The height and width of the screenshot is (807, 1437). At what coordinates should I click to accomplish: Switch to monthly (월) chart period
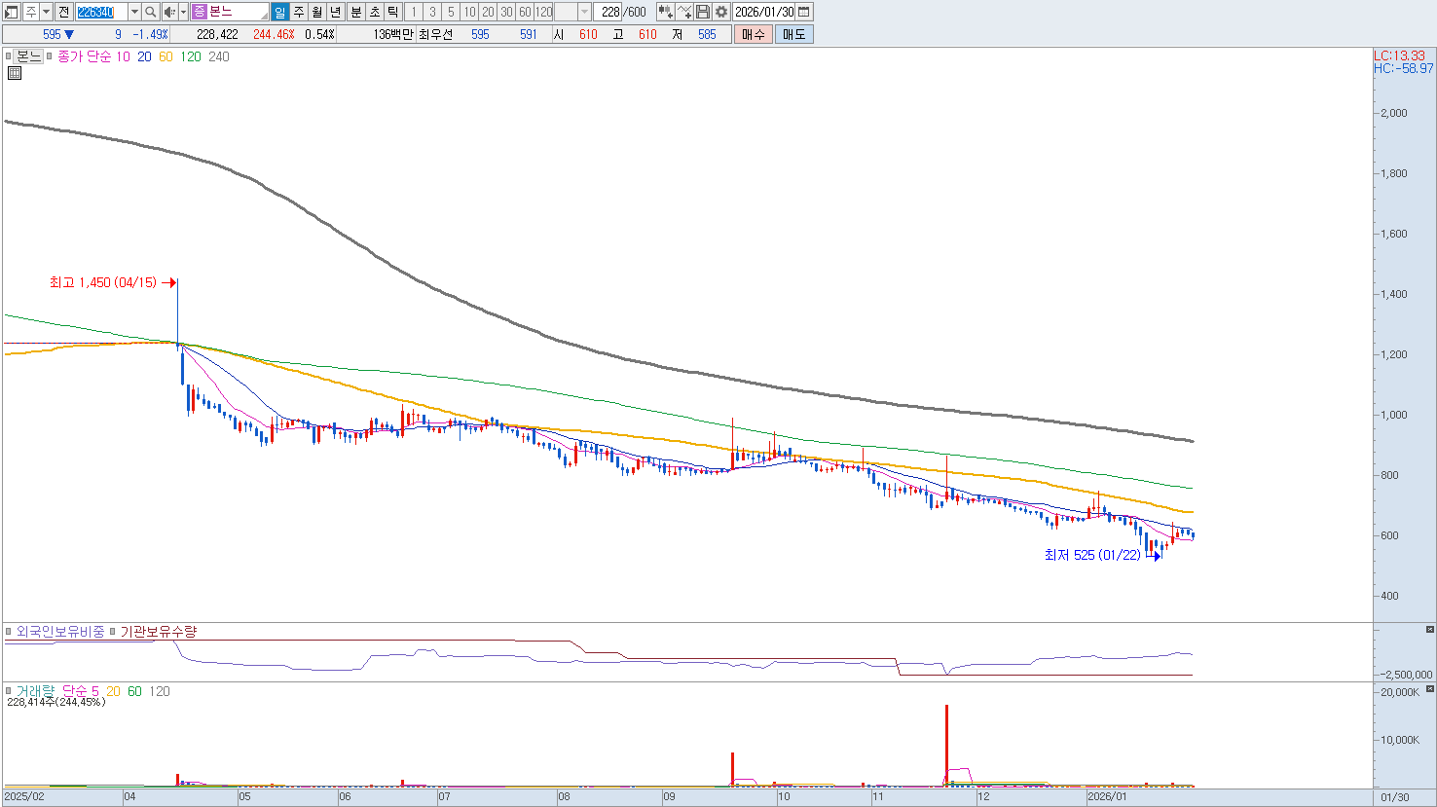[317, 12]
